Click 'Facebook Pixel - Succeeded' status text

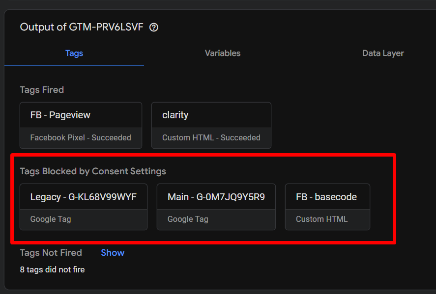pyautogui.click(x=81, y=138)
